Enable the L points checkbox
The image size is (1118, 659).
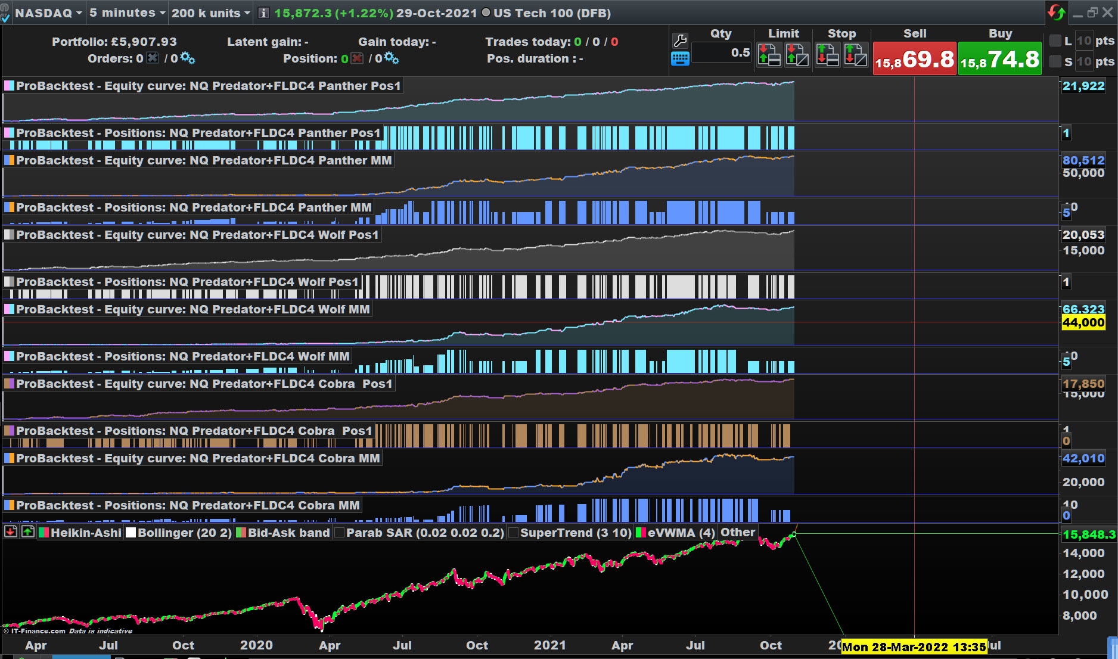(1055, 41)
